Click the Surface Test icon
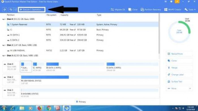 pos(169,81)
